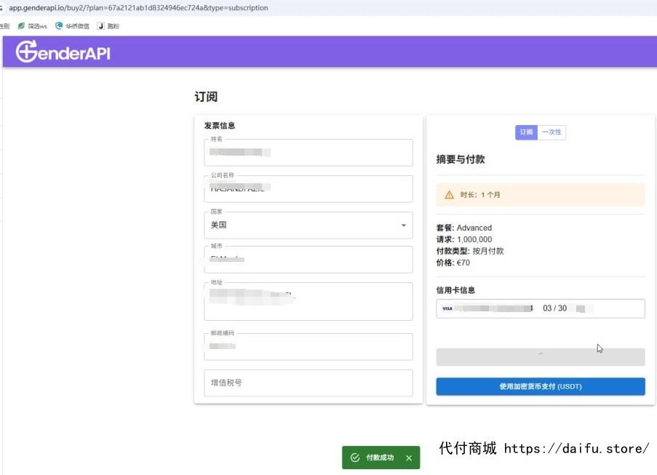The width and height of the screenshot is (657, 475).
Task: Click the 付款类型: 按月付款 text
Action: [470, 252]
